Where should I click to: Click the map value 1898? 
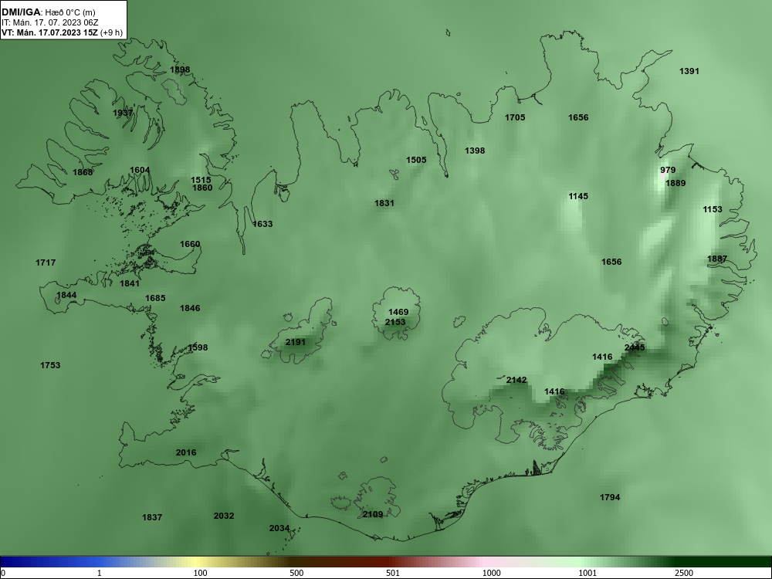[180, 70]
